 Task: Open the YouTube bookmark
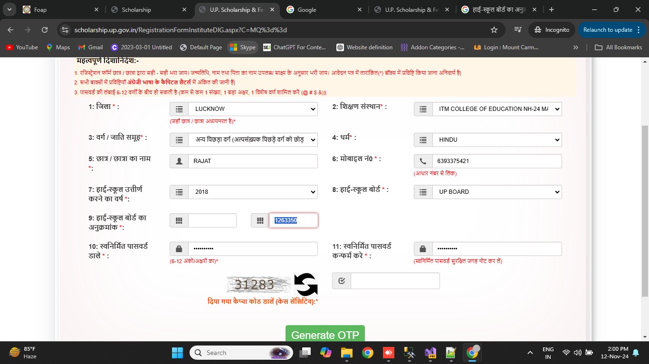pos(22,47)
